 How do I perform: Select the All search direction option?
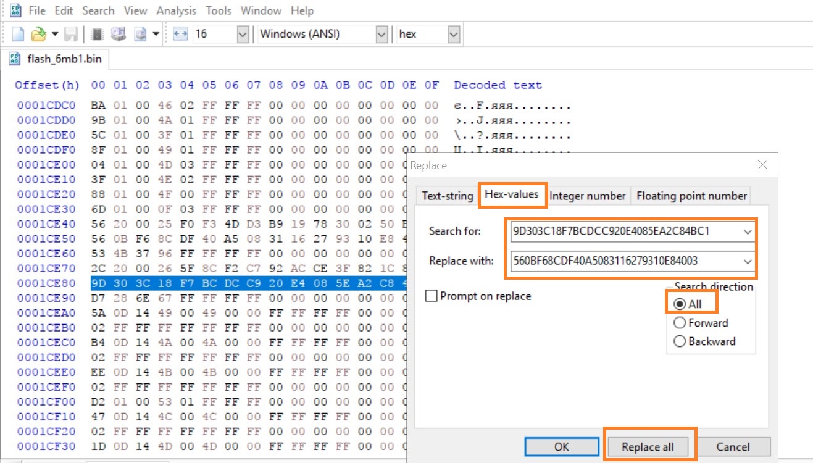coord(680,304)
